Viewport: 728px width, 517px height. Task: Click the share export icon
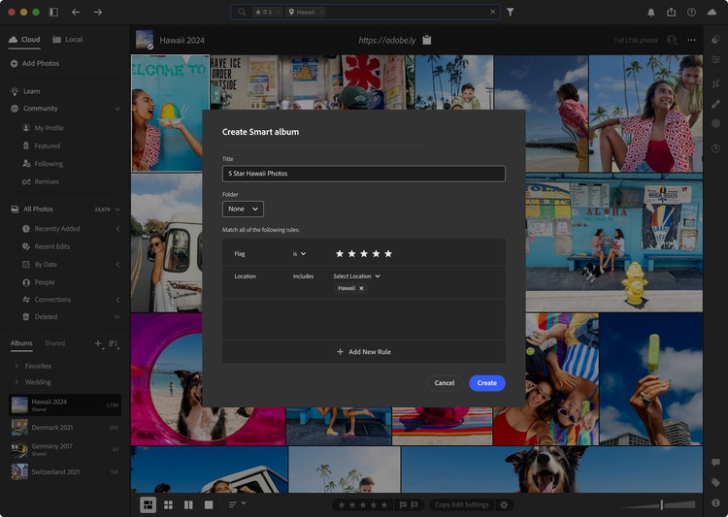coord(672,12)
